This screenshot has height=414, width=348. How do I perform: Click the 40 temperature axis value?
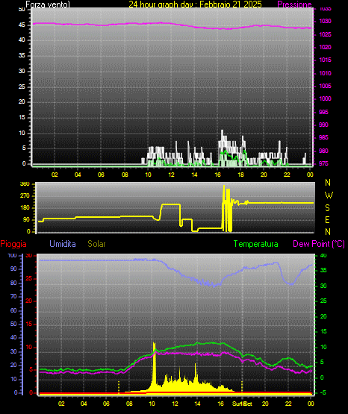coord(323,255)
